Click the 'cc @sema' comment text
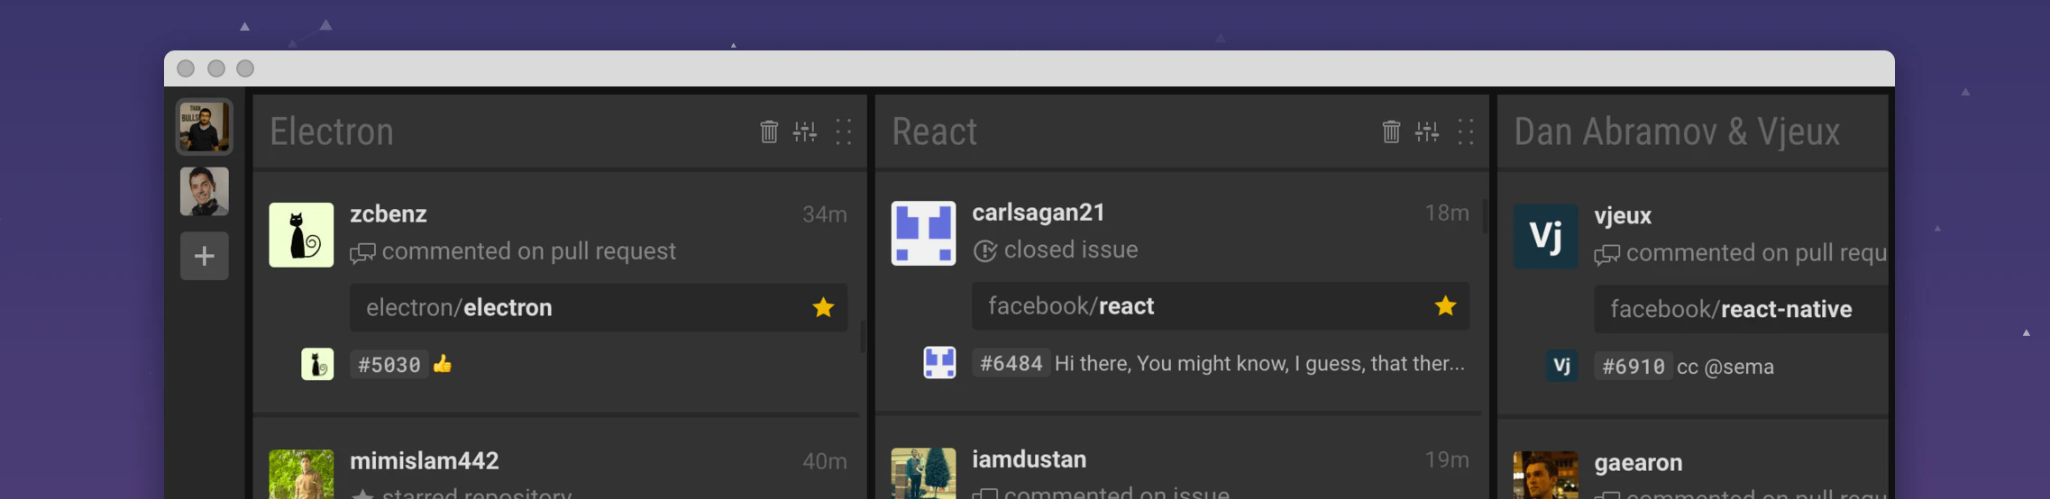2050x499 pixels. click(x=1725, y=367)
